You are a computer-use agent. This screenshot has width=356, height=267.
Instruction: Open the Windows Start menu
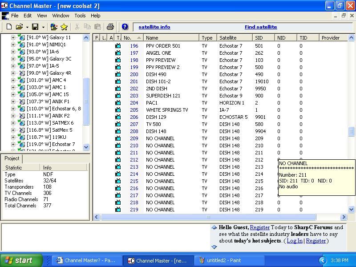[21, 260]
